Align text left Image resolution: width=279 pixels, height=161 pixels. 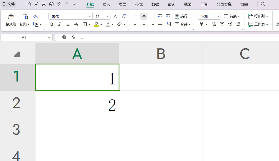136,24
